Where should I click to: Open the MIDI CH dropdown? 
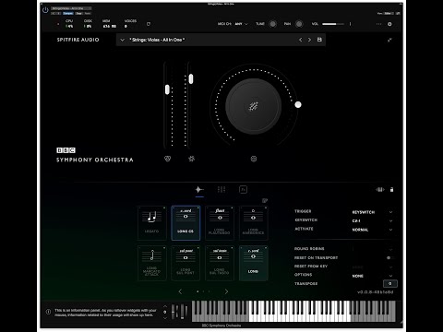[x=242, y=24]
